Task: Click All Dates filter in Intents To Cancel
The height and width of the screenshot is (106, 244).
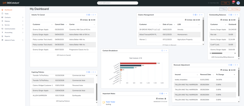Action: [x=84, y=20]
